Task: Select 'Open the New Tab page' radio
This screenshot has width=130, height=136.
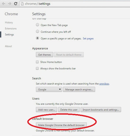Action: 37,25
